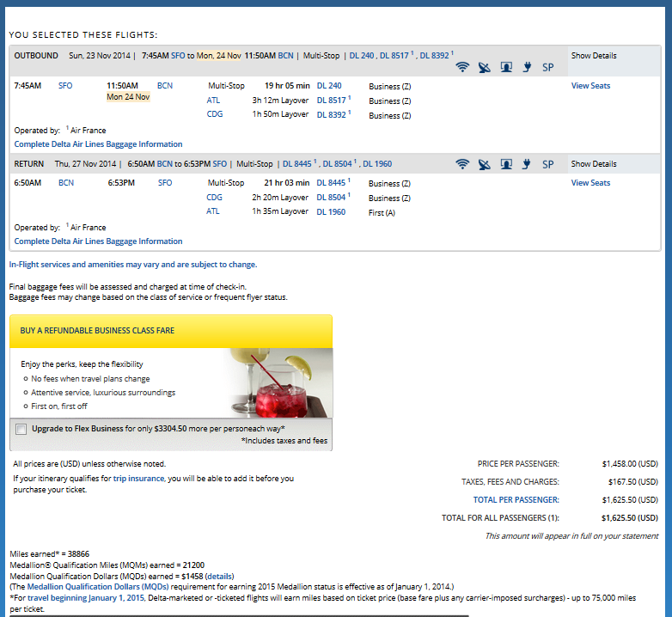Check the Upgrade to Flex Business checkbox
Screen dimensions: 672x617
point(21,429)
